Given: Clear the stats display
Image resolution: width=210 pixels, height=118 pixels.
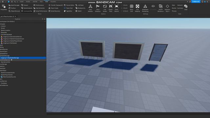Looking at the screenshot, I should (x=186, y=7).
